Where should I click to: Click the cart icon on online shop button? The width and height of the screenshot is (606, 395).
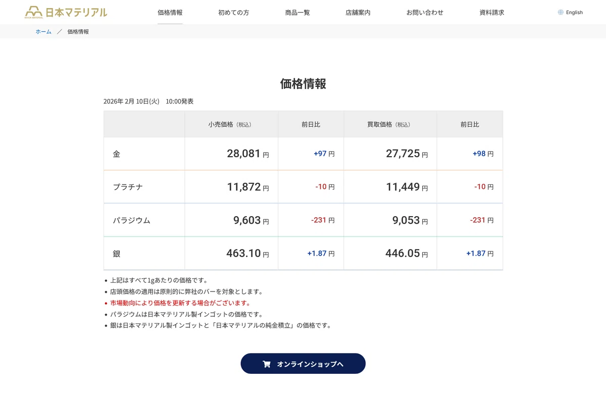[267, 364]
